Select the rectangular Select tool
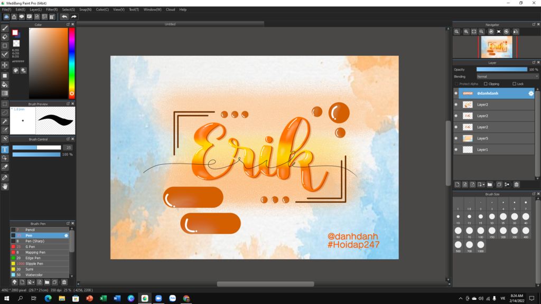 5,104
